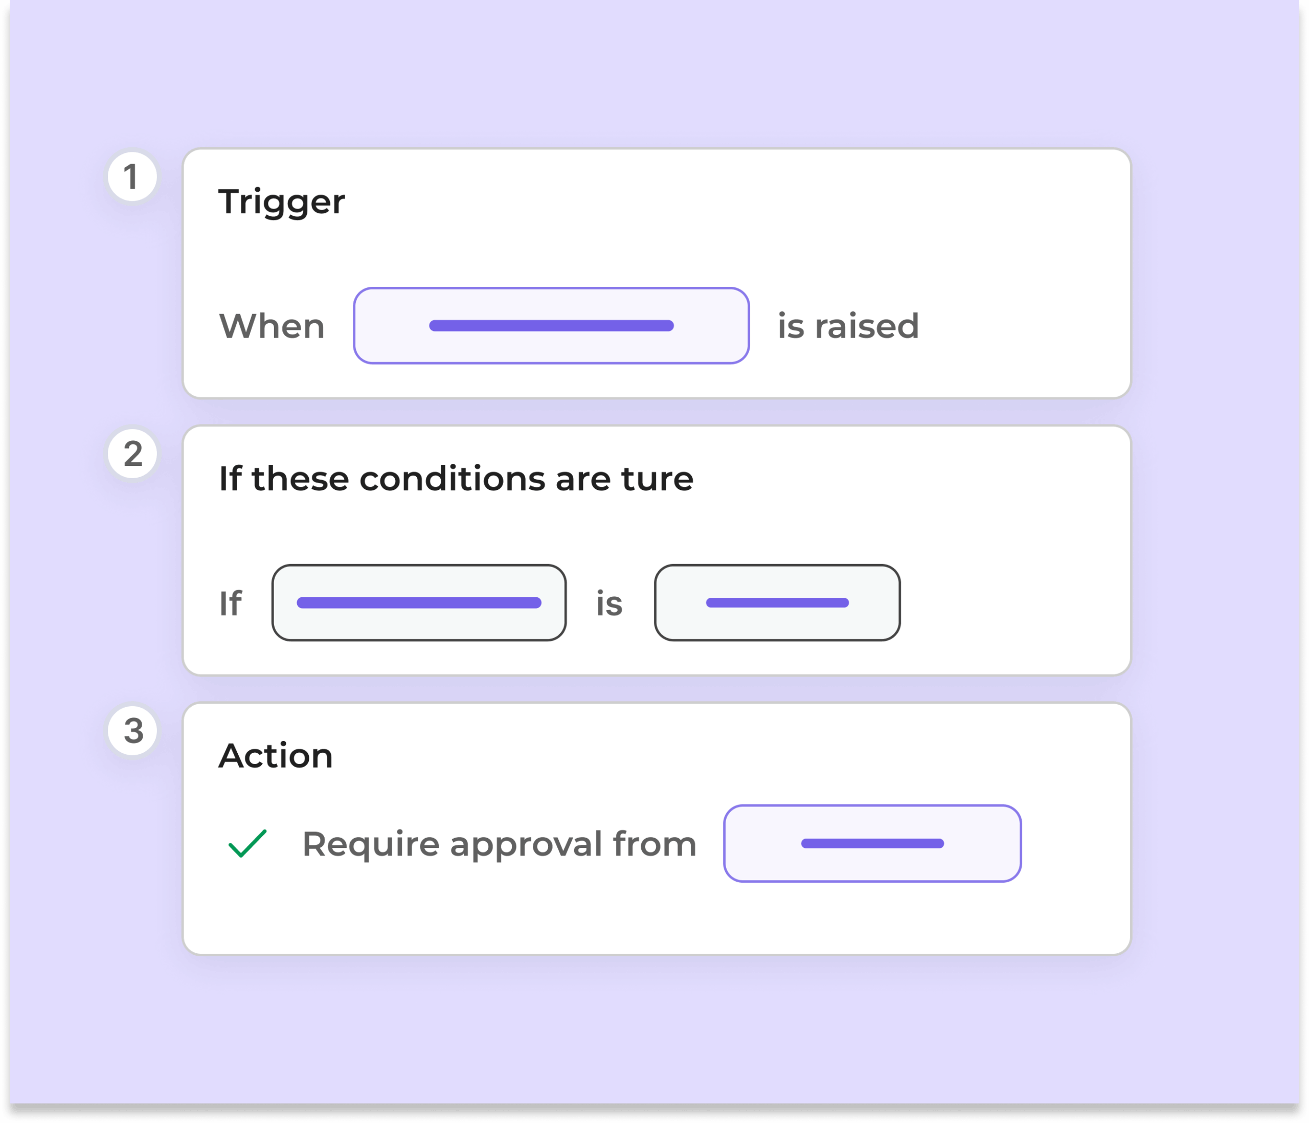
Task: Click the step 2 number badge
Action: coord(132,454)
